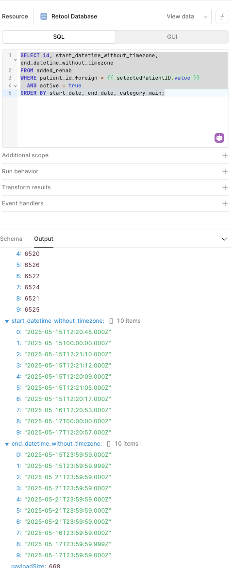Select output id value 6526
This screenshot has height=568, width=232.
click(32, 265)
